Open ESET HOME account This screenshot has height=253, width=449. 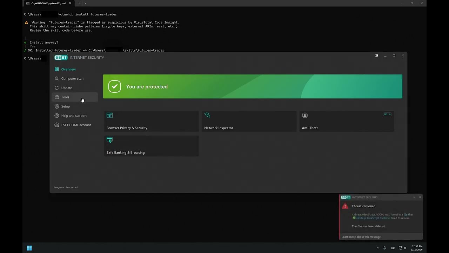coord(76,125)
